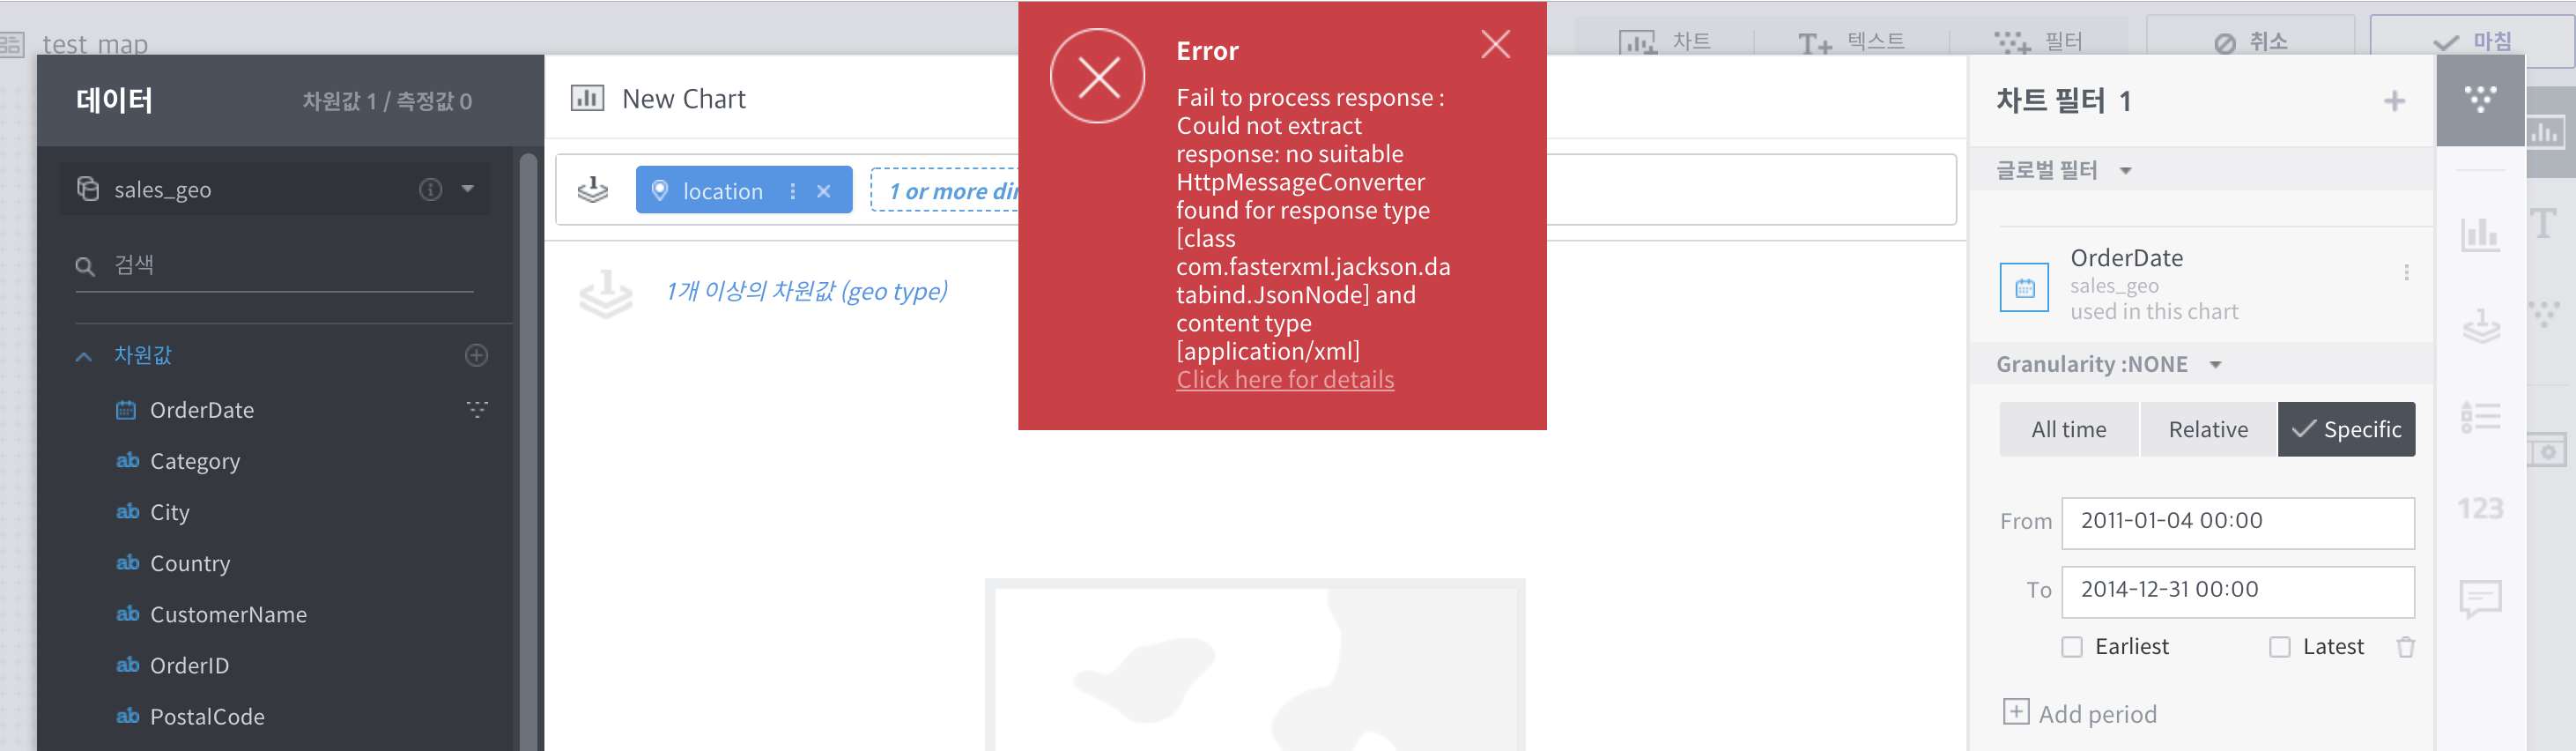Image resolution: width=2576 pixels, height=751 pixels.
Task: Switch to the All time option
Action: coord(2068,429)
